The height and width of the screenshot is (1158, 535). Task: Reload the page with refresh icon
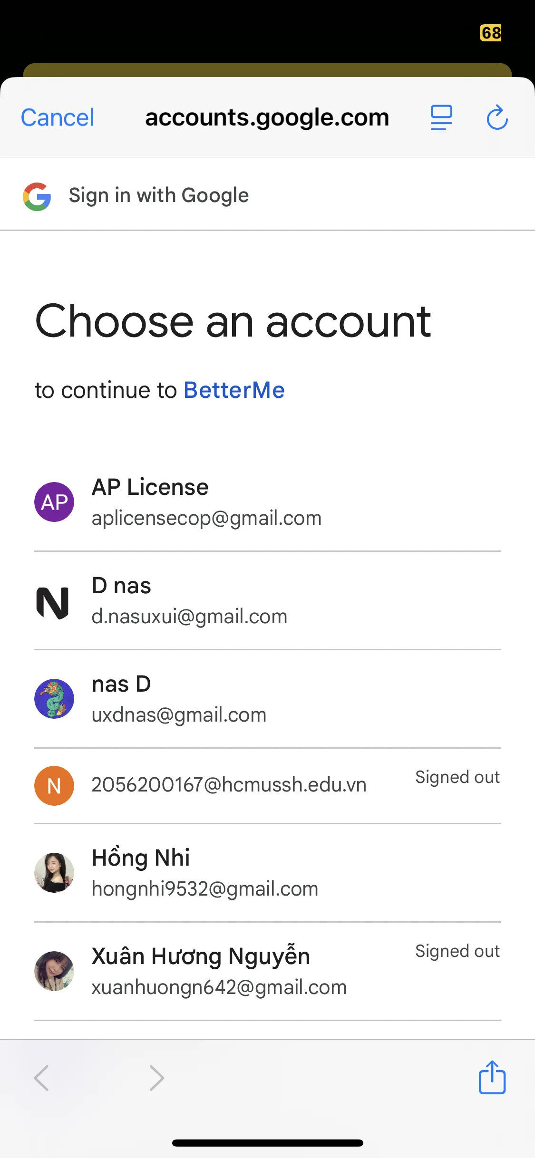point(497,117)
